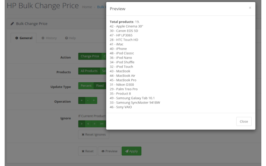Screen dimensions: 266x166
Task: Select '46 - Sony VAIO' entry
Action: pyautogui.click(x=121, y=107)
